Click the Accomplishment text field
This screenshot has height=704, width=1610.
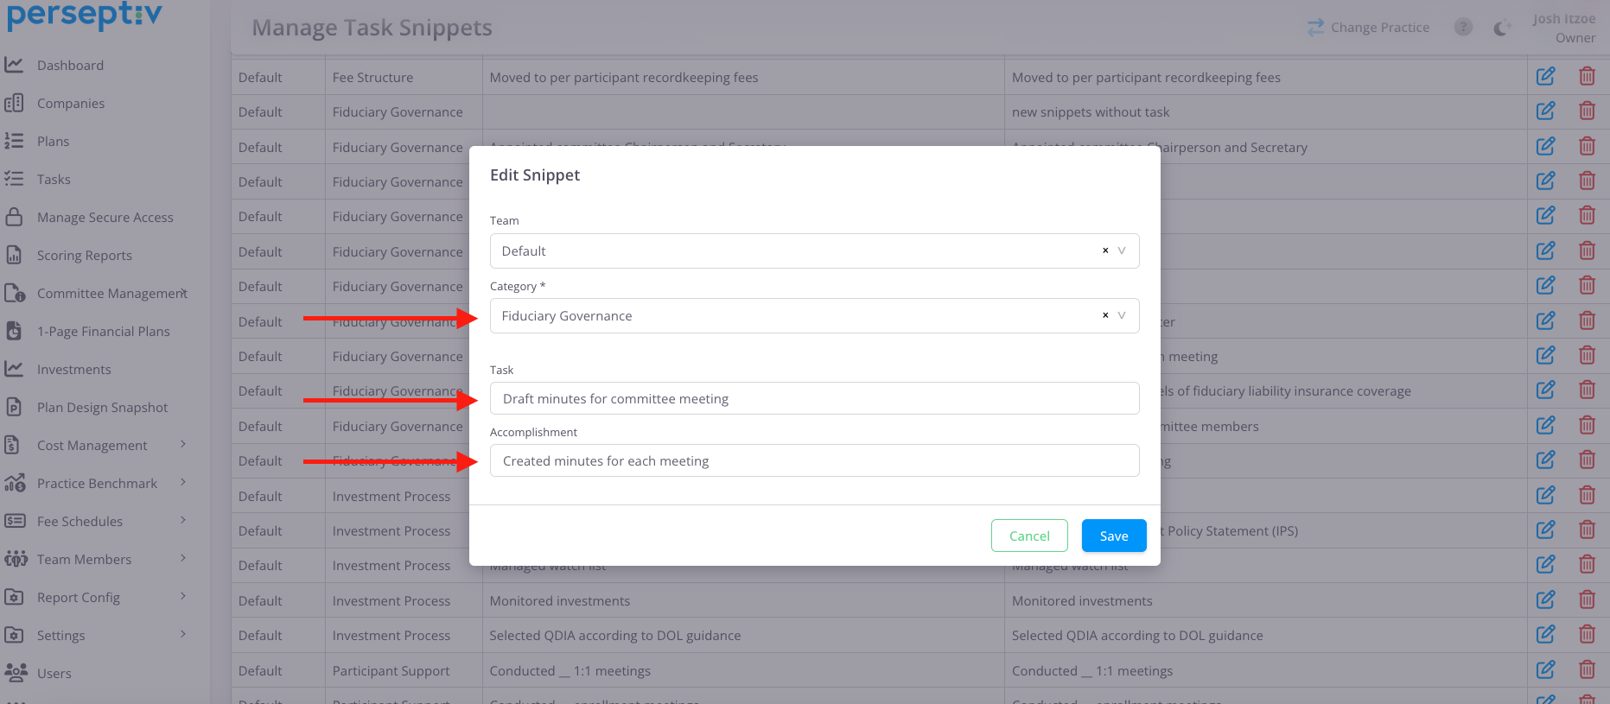(x=813, y=460)
